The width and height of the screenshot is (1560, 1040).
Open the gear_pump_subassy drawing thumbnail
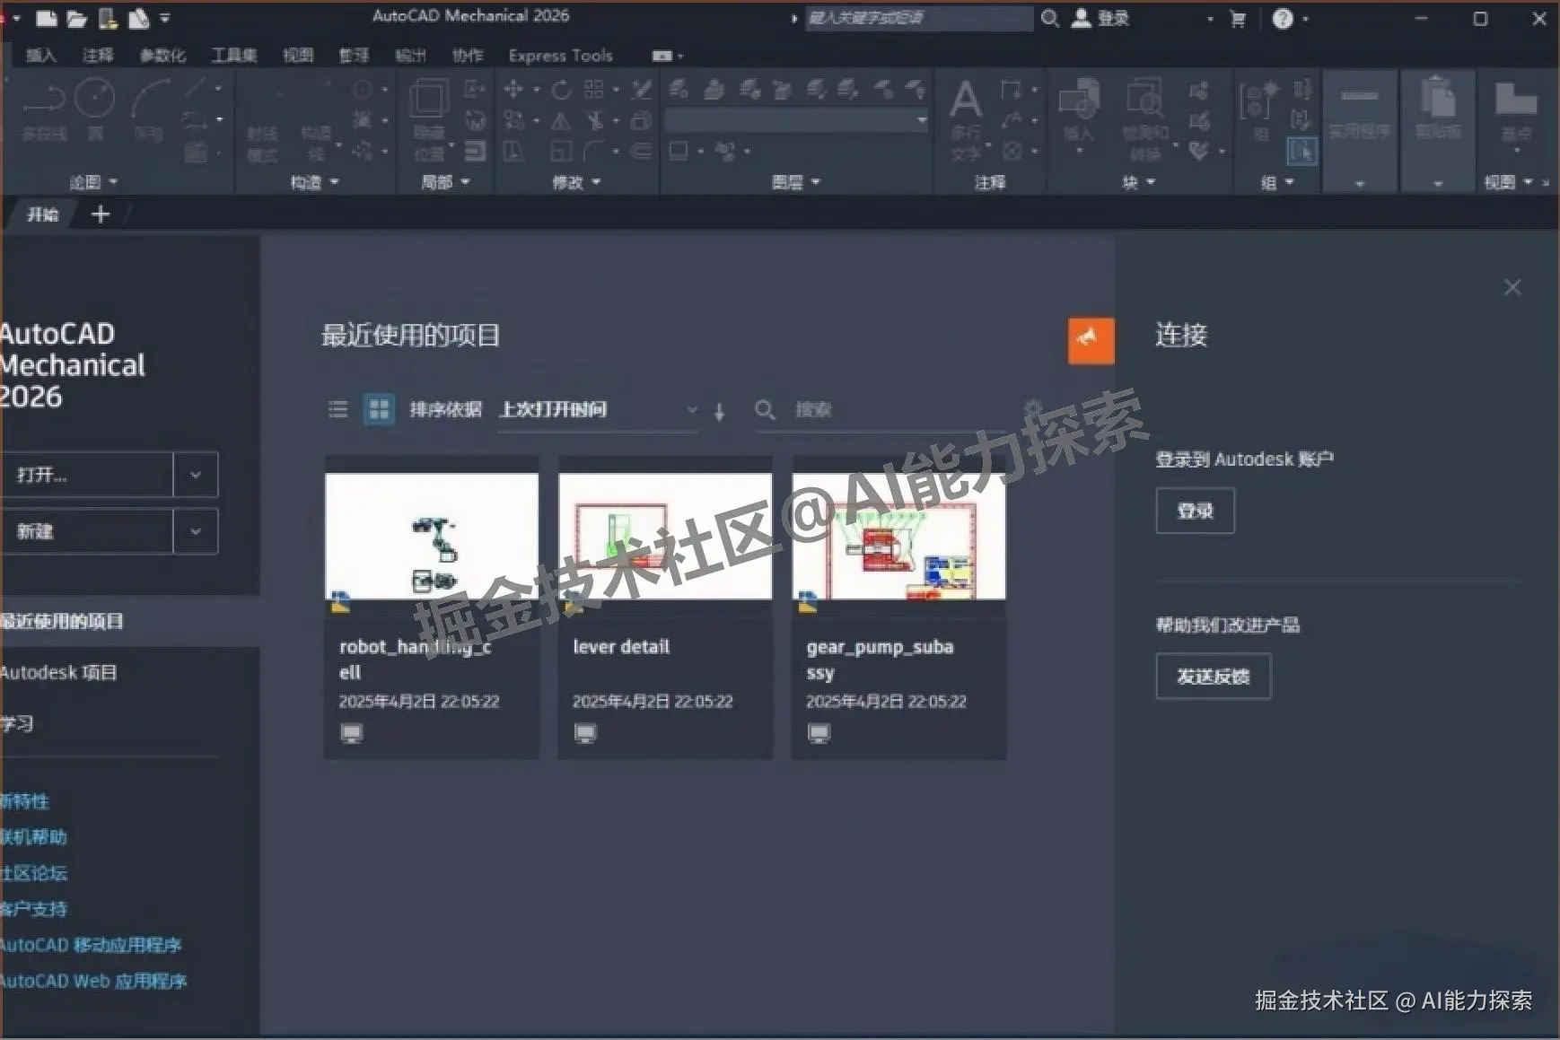coord(898,536)
